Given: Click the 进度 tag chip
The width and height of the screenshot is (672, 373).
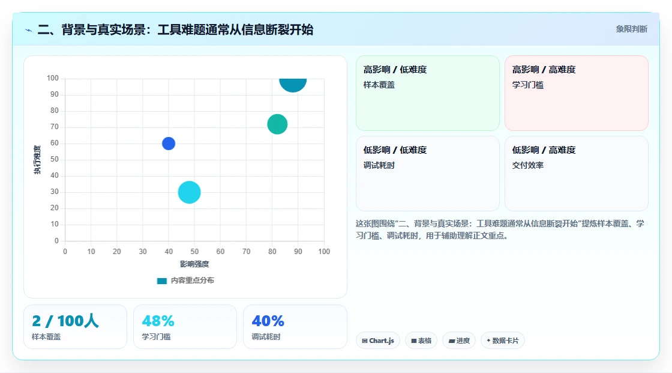Looking at the screenshot, I should pos(458,341).
